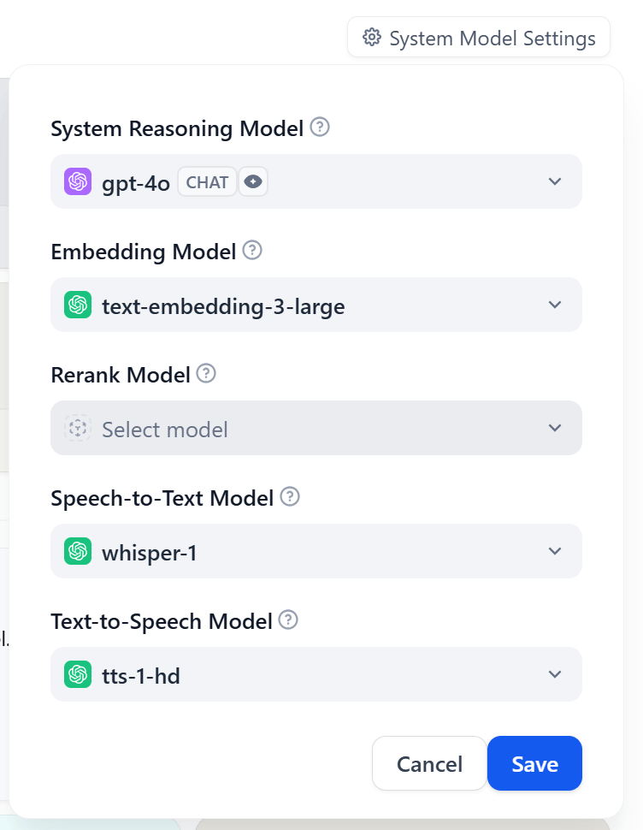Screen dimensions: 643x830
Task: Click the vision eye badge on gpt-4o
Action: pos(253,182)
